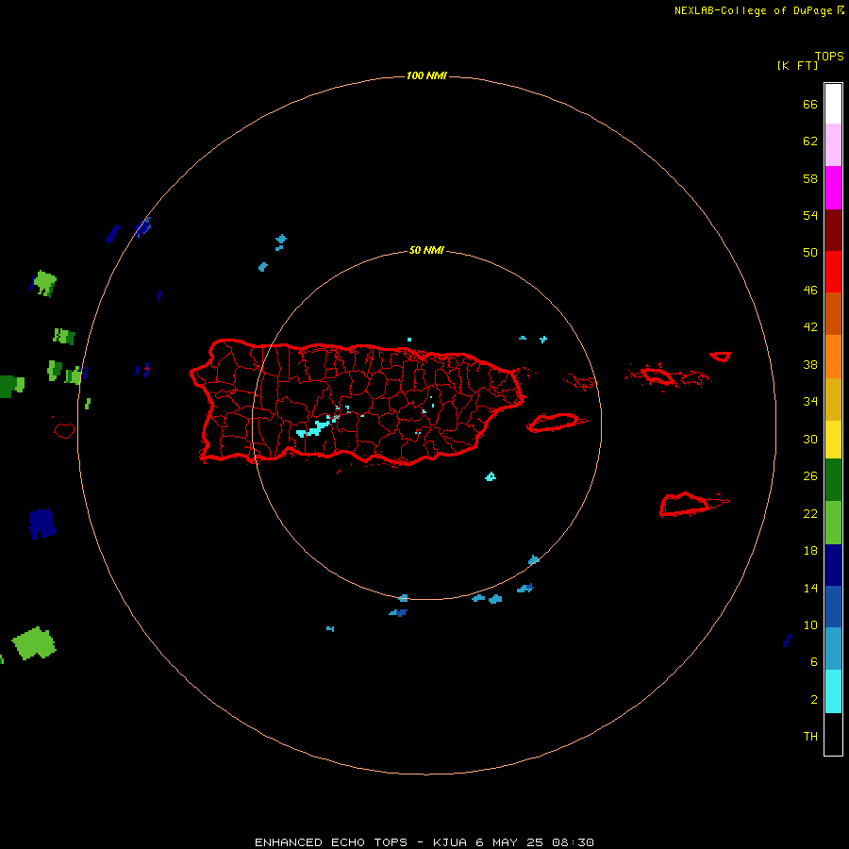The height and width of the screenshot is (849, 849).
Task: Click the light blue 14 K FT legend swatch
Action: [x=833, y=649]
